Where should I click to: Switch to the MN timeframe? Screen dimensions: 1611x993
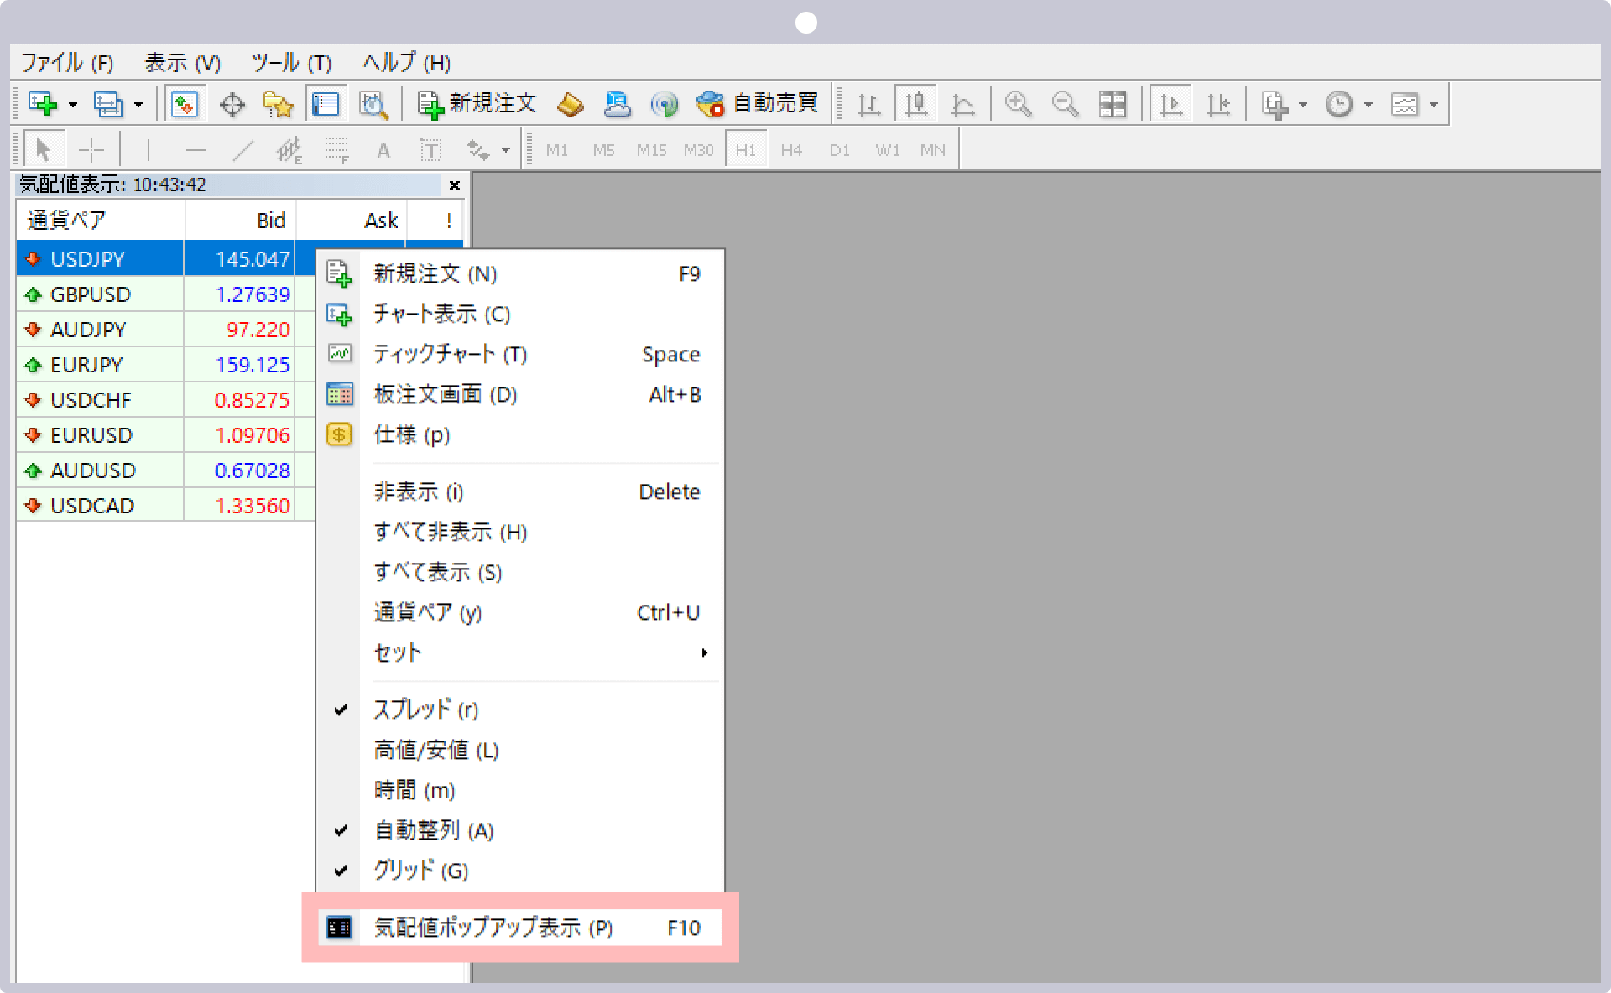coord(933,151)
